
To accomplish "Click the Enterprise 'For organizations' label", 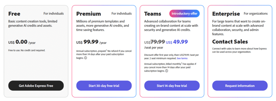I will (x=256, y=13).
